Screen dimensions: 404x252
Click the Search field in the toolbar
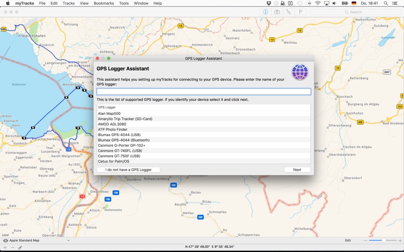click(x=356, y=12)
